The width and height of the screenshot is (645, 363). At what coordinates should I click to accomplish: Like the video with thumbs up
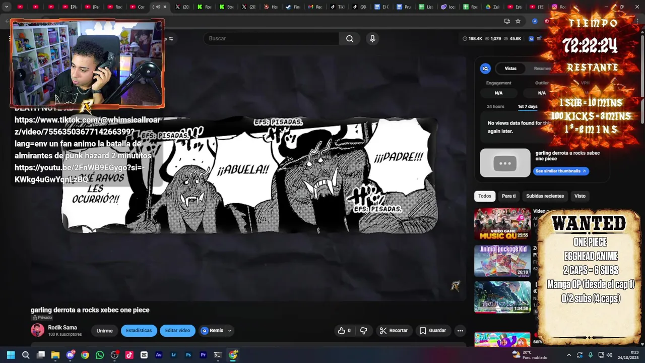pyautogui.click(x=344, y=331)
